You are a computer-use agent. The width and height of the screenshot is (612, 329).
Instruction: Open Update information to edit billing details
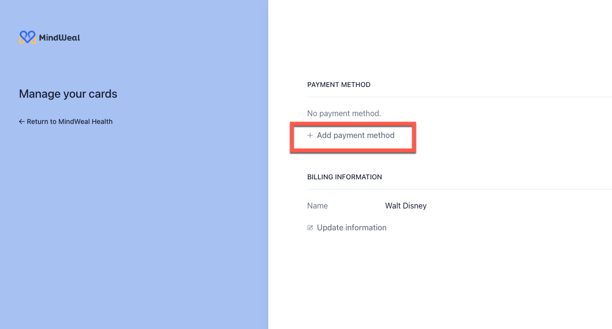[x=352, y=227]
